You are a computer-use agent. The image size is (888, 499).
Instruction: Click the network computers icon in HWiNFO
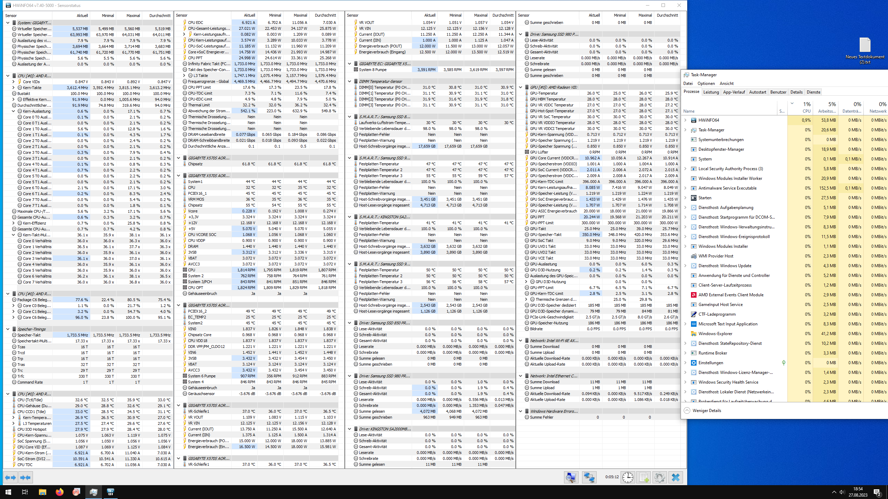tap(589, 478)
